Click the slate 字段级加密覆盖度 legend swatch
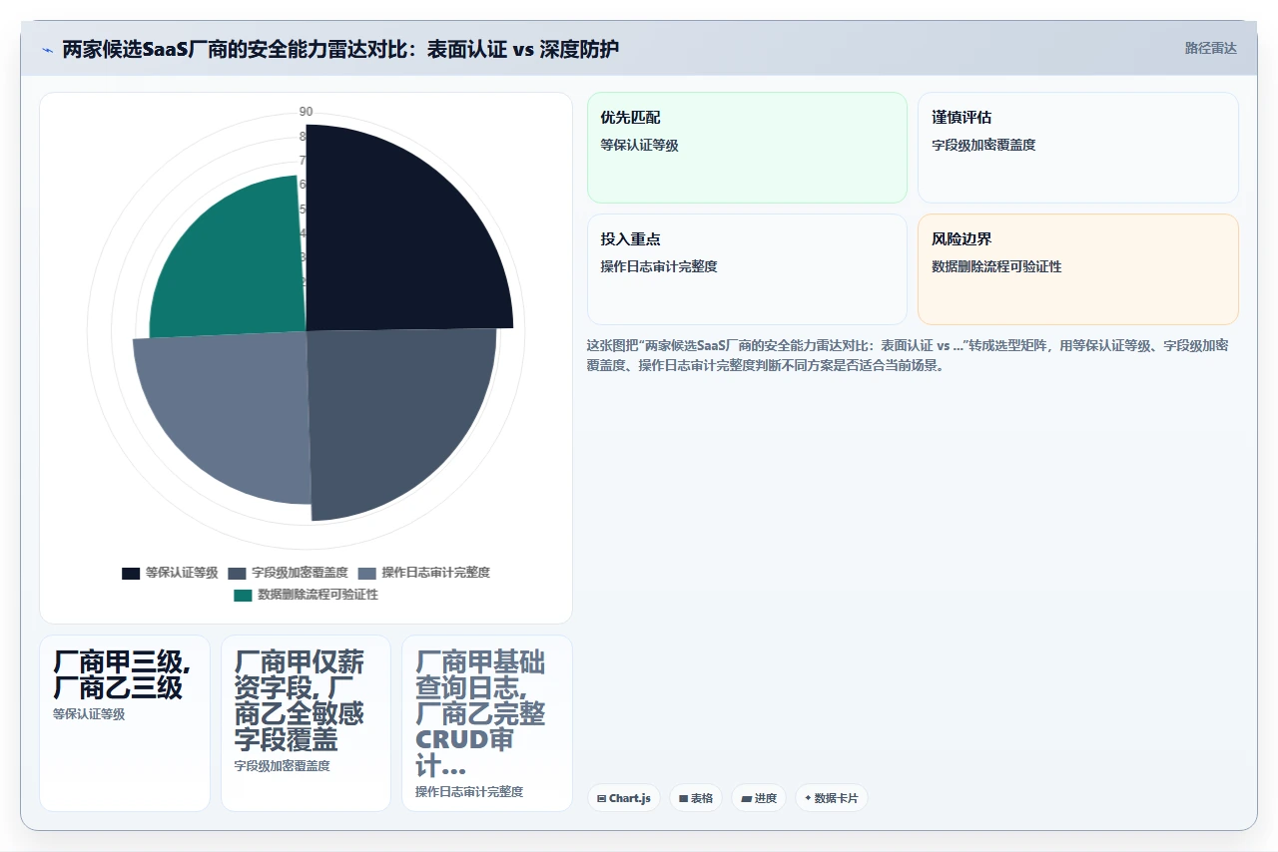Viewport: 1278px width, 852px height. click(x=237, y=573)
